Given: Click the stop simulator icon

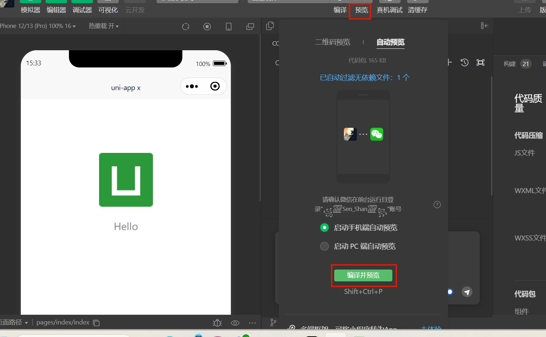Looking at the screenshot, I should pos(207,27).
